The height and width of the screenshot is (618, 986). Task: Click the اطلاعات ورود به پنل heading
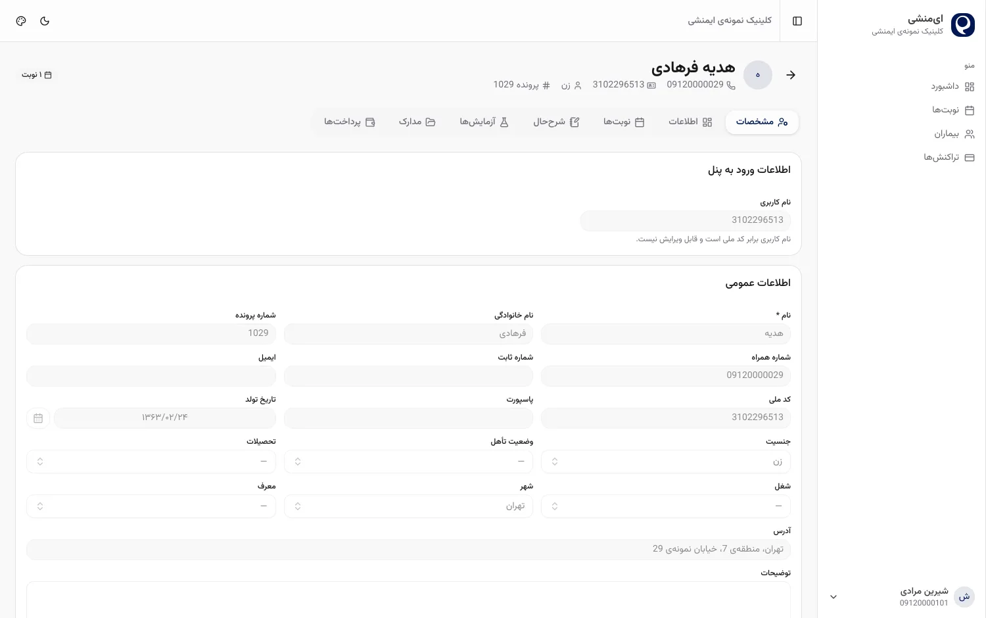(x=749, y=170)
